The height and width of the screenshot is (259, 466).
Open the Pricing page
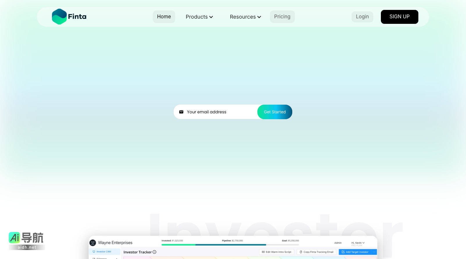(282, 17)
